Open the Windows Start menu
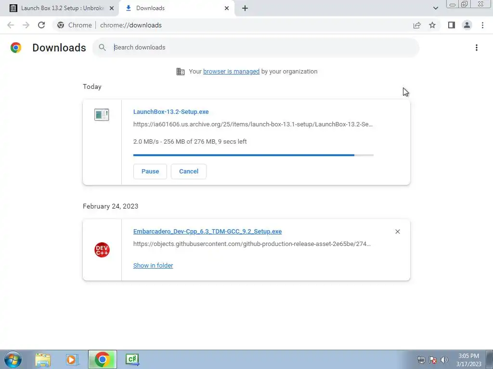The width and height of the screenshot is (493, 369). [x=13, y=359]
